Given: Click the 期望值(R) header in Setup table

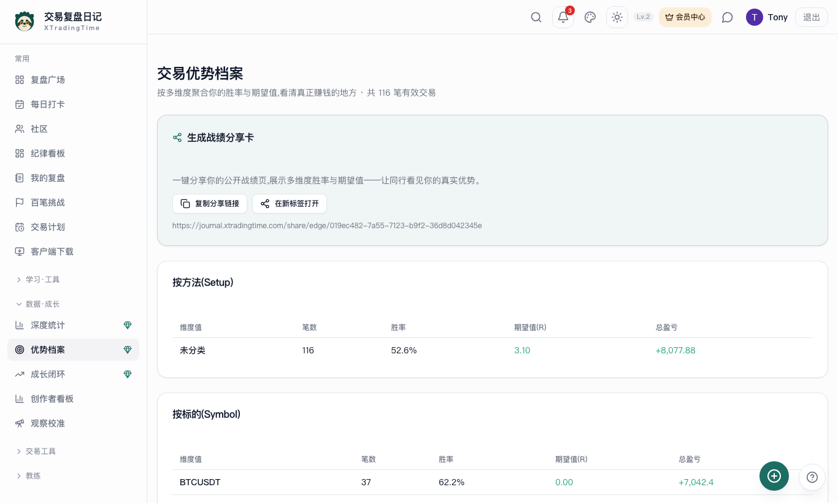Looking at the screenshot, I should click(x=530, y=328).
